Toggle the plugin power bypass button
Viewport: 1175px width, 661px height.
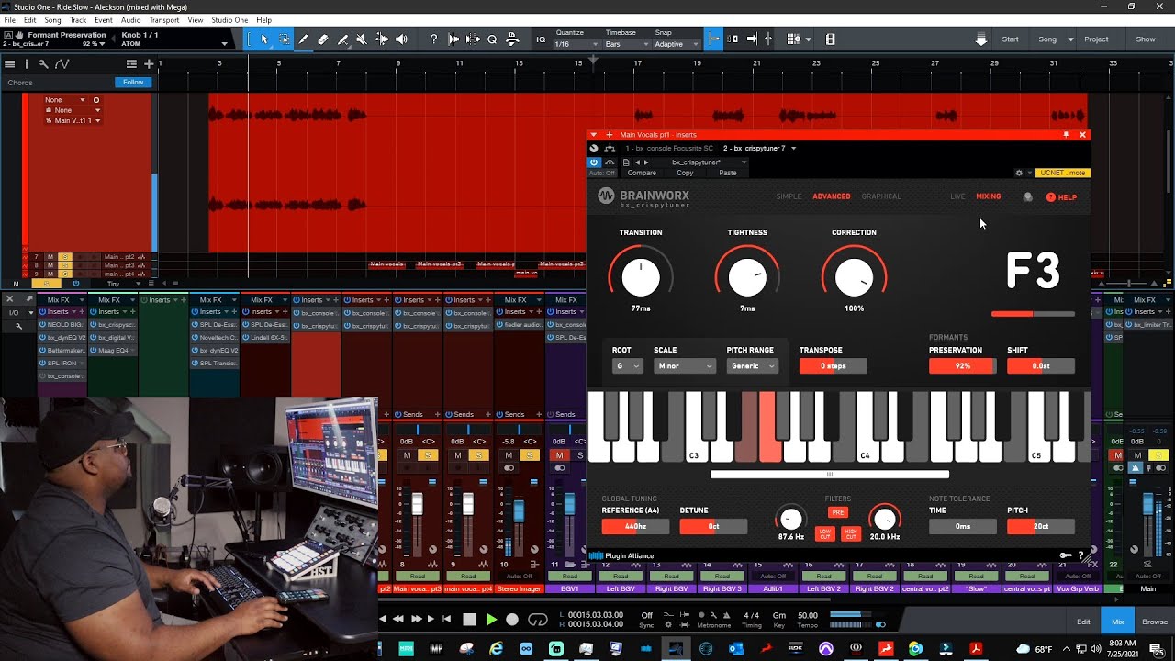(594, 162)
